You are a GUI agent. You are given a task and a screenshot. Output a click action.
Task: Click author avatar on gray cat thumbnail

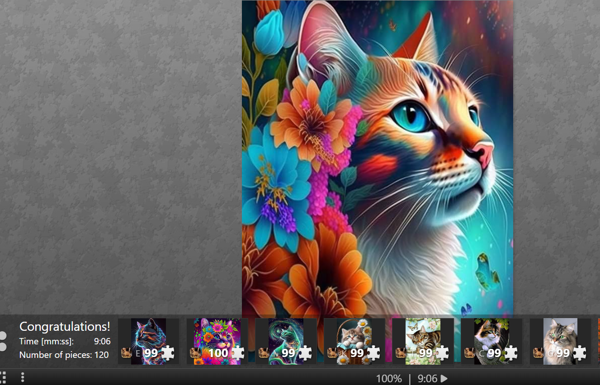(538, 353)
